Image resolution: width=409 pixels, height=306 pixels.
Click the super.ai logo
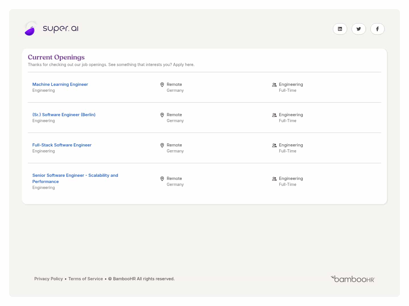coord(51,29)
